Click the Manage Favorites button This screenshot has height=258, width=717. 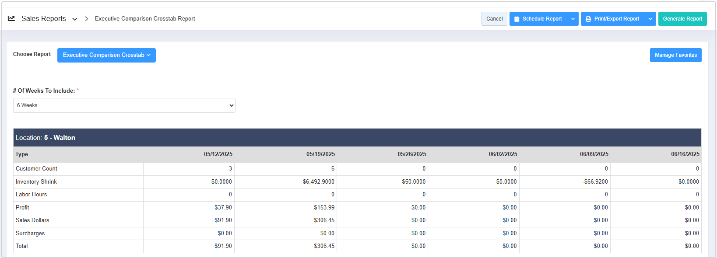coord(675,55)
